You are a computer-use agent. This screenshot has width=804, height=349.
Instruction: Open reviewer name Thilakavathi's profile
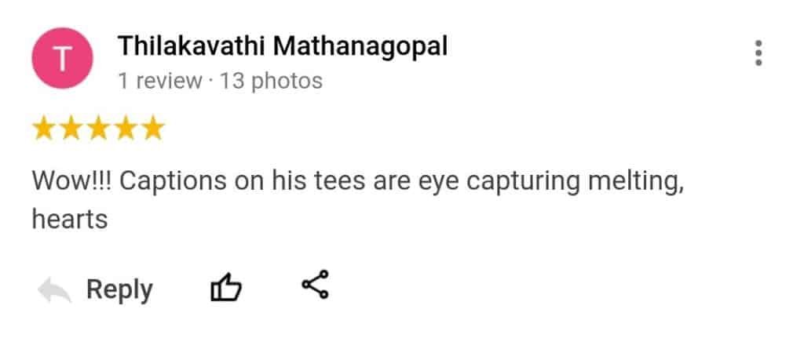click(190, 46)
